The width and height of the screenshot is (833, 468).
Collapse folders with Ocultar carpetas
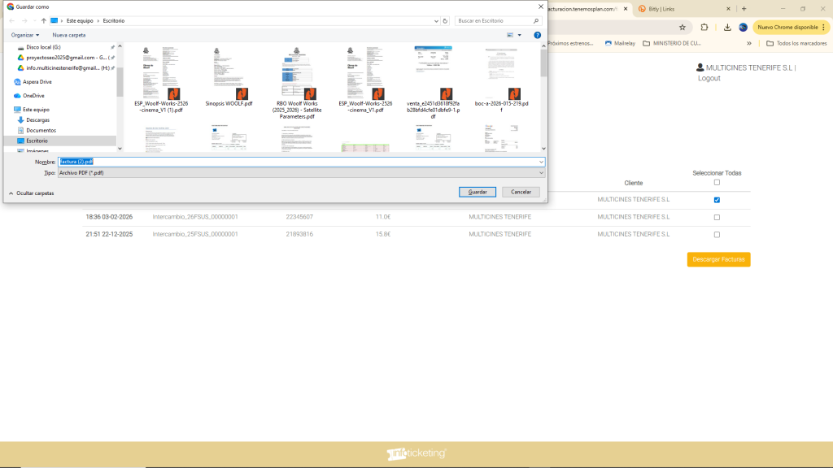pos(32,193)
